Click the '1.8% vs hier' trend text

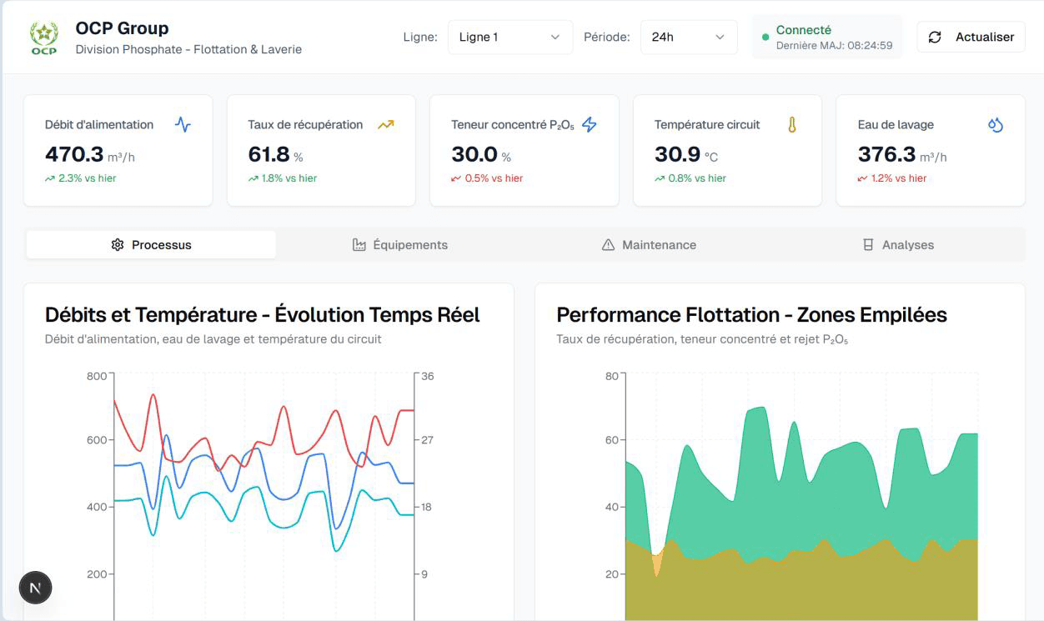click(x=289, y=178)
